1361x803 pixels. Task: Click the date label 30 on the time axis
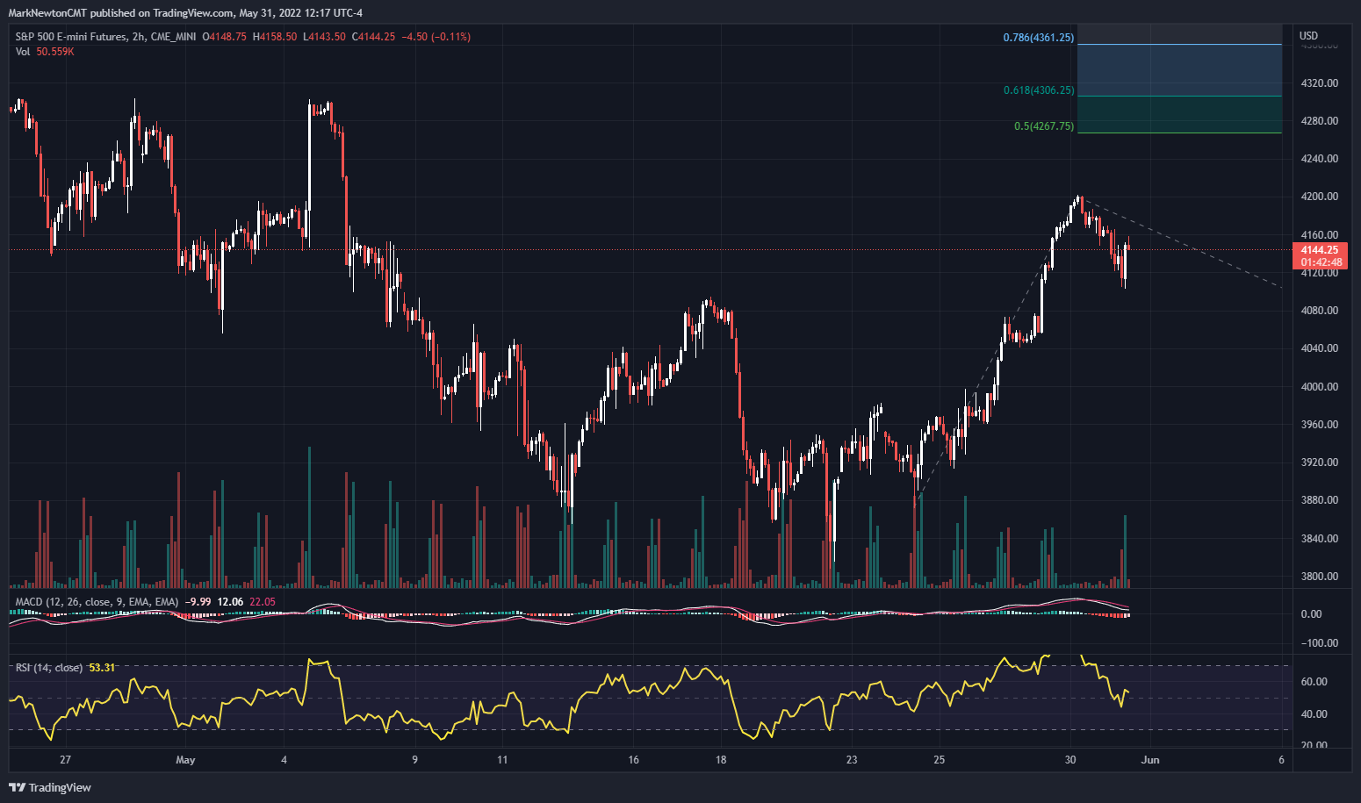coord(1070,760)
